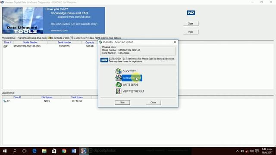Select the WRITE ZEROS option icon
The image size is (276, 155).
(x=119, y=84)
